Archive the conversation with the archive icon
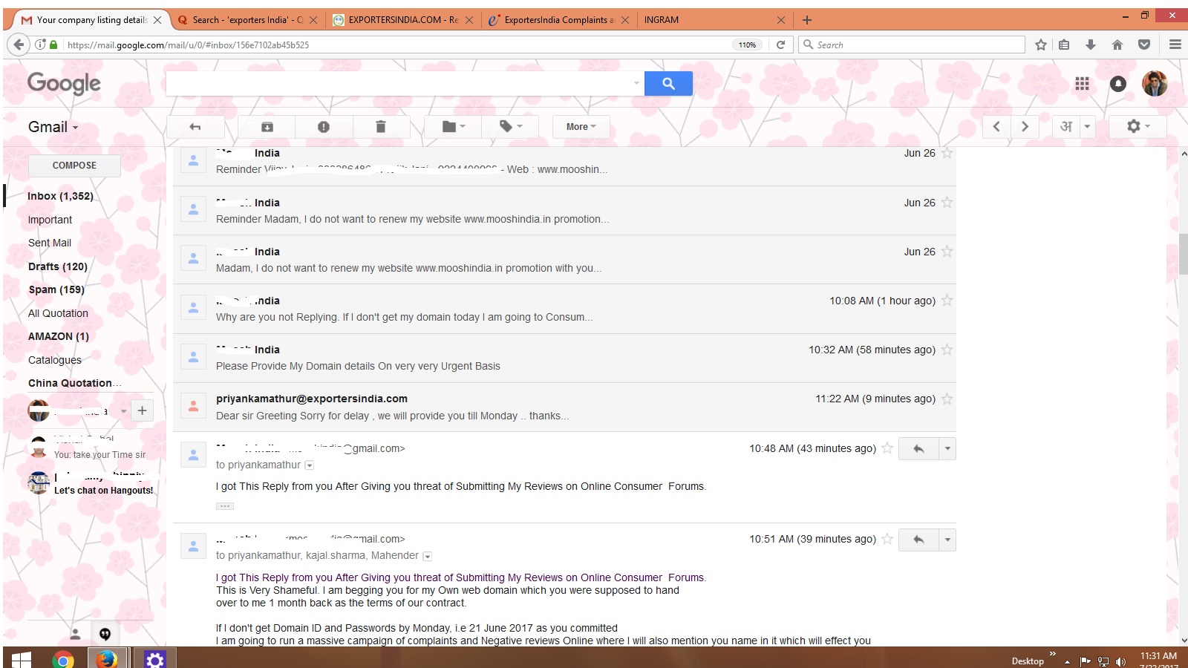Screen dimensions: 1188x668 pyautogui.click(x=267, y=127)
